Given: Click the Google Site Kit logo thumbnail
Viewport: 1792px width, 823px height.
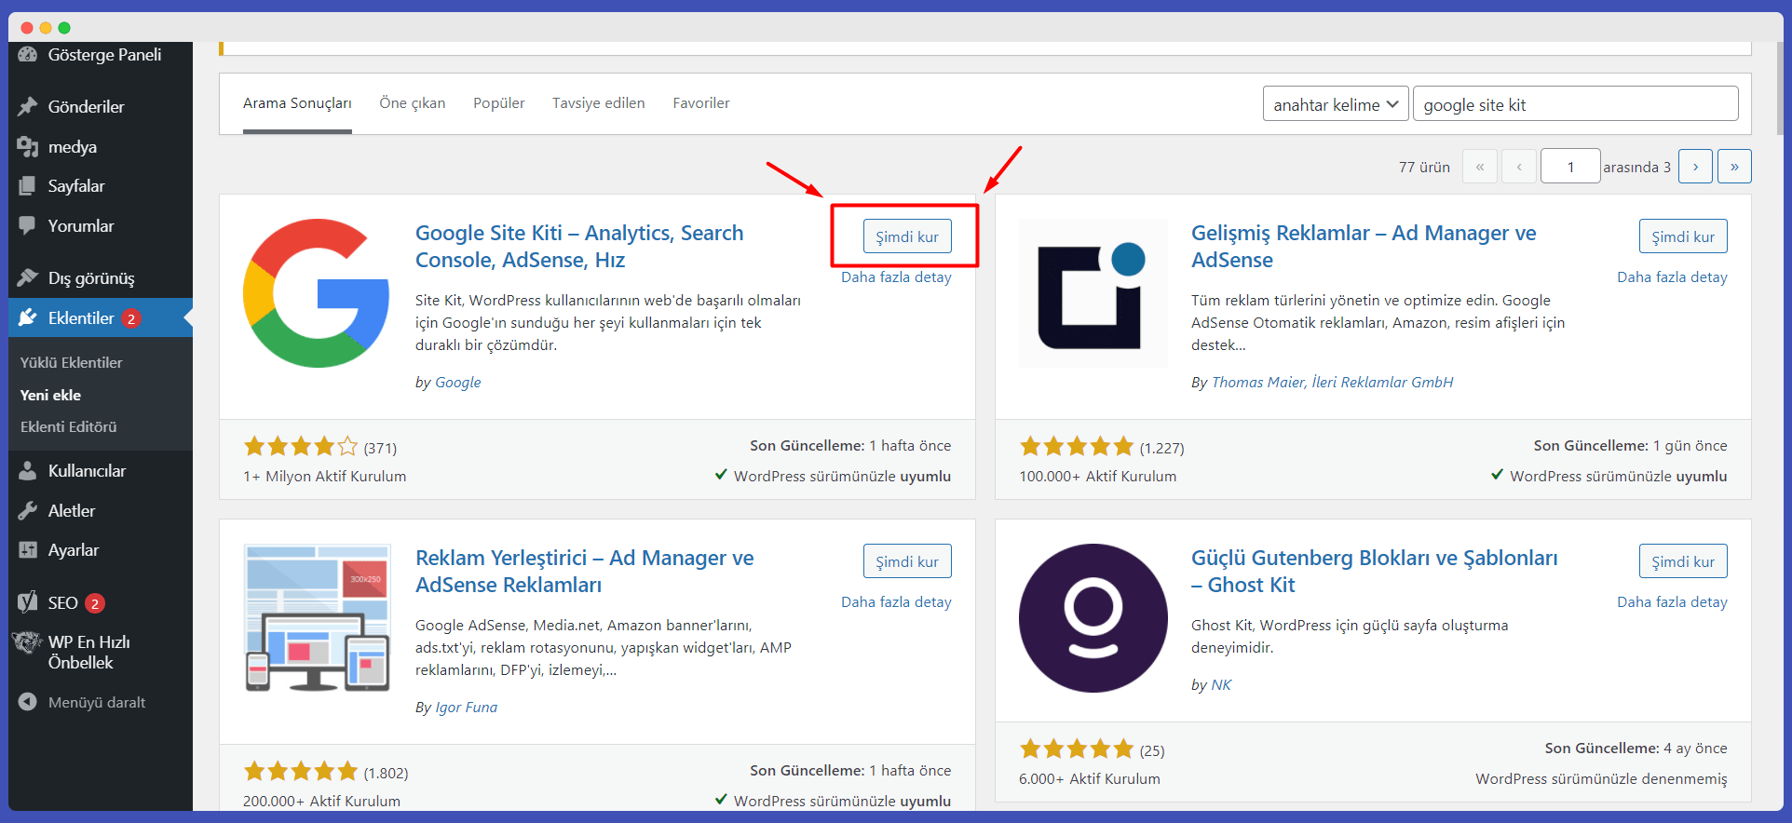Looking at the screenshot, I should tap(317, 292).
